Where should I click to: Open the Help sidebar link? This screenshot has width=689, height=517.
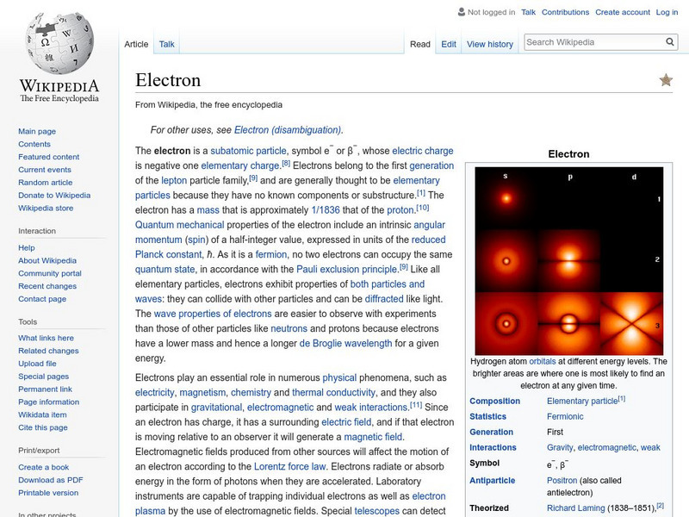(x=27, y=247)
